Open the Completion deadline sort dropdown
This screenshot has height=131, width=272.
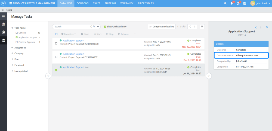pyautogui.click(x=162, y=27)
